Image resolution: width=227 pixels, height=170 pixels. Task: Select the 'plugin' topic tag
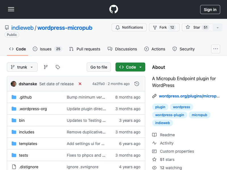160,107
